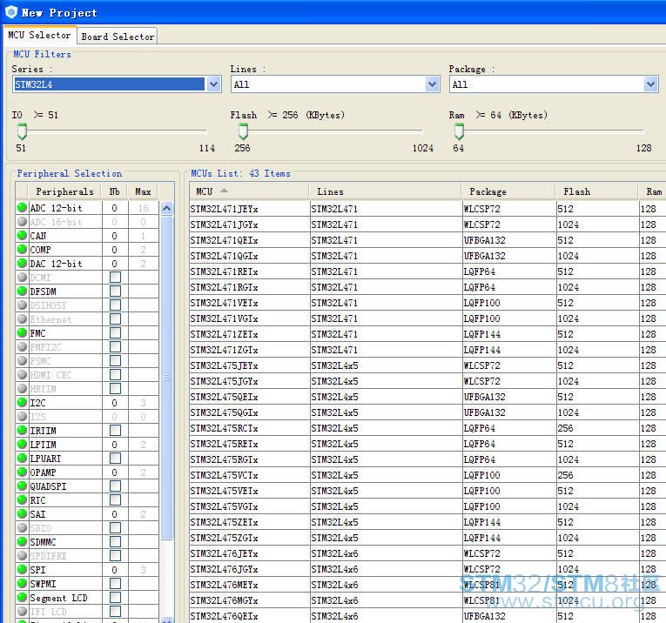Click the IO minimum slider handle
The image size is (666, 623).
[22, 131]
